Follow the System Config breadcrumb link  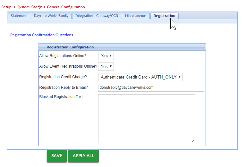(29, 7)
